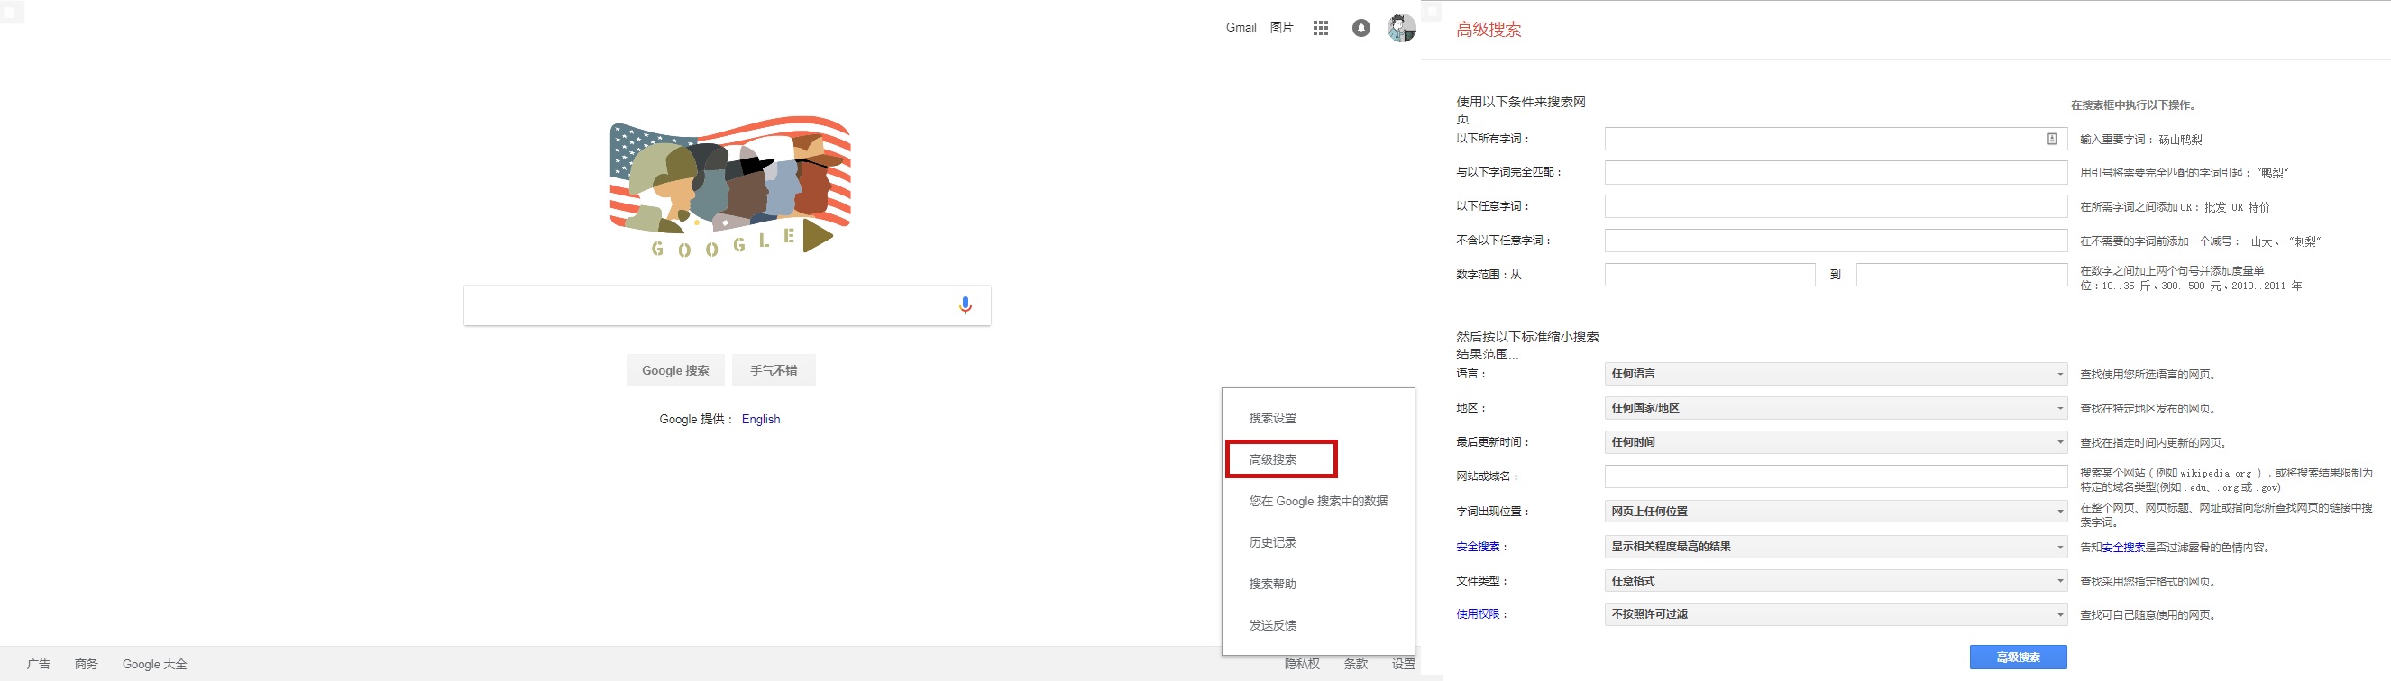Click number range 从 start field

coord(1709,275)
